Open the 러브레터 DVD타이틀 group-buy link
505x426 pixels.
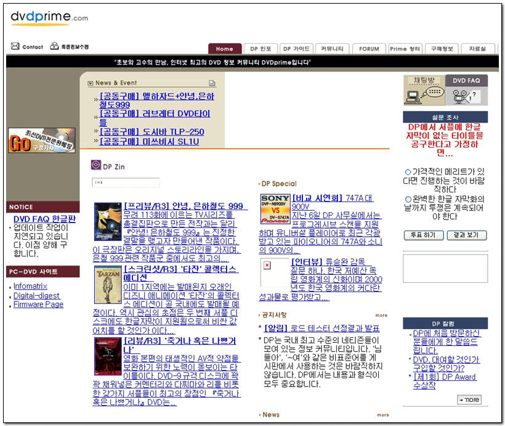pos(155,118)
